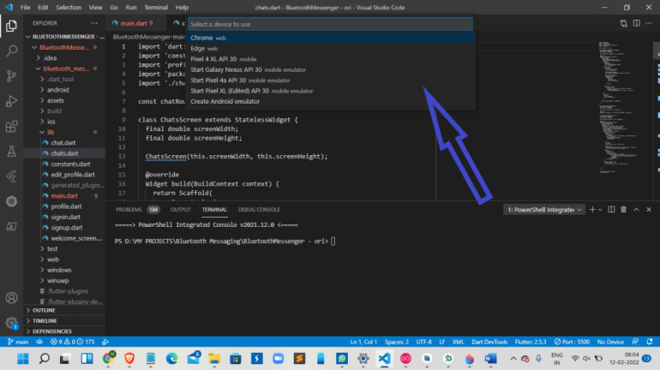Open the Explorer view in activity bar
The image size is (660, 370).
(x=11, y=26)
